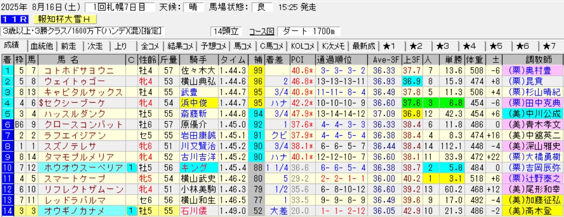The width and height of the screenshot is (564, 217).
Task: Switch to the 血統他 tab
Action: [42, 46]
